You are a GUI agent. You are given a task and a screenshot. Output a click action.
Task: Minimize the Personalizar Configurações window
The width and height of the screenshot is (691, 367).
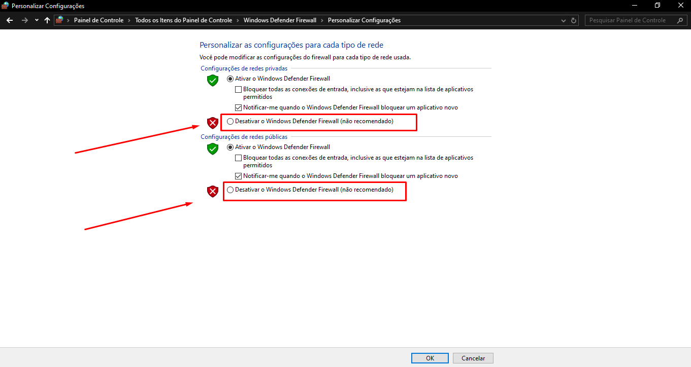click(x=635, y=5)
